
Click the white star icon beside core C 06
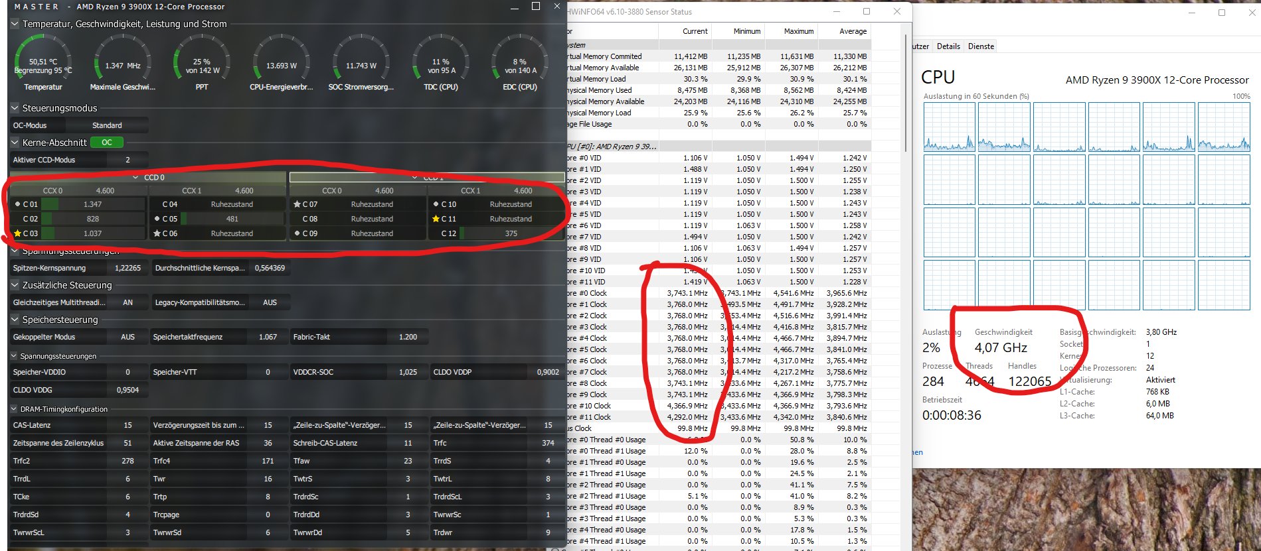point(157,233)
